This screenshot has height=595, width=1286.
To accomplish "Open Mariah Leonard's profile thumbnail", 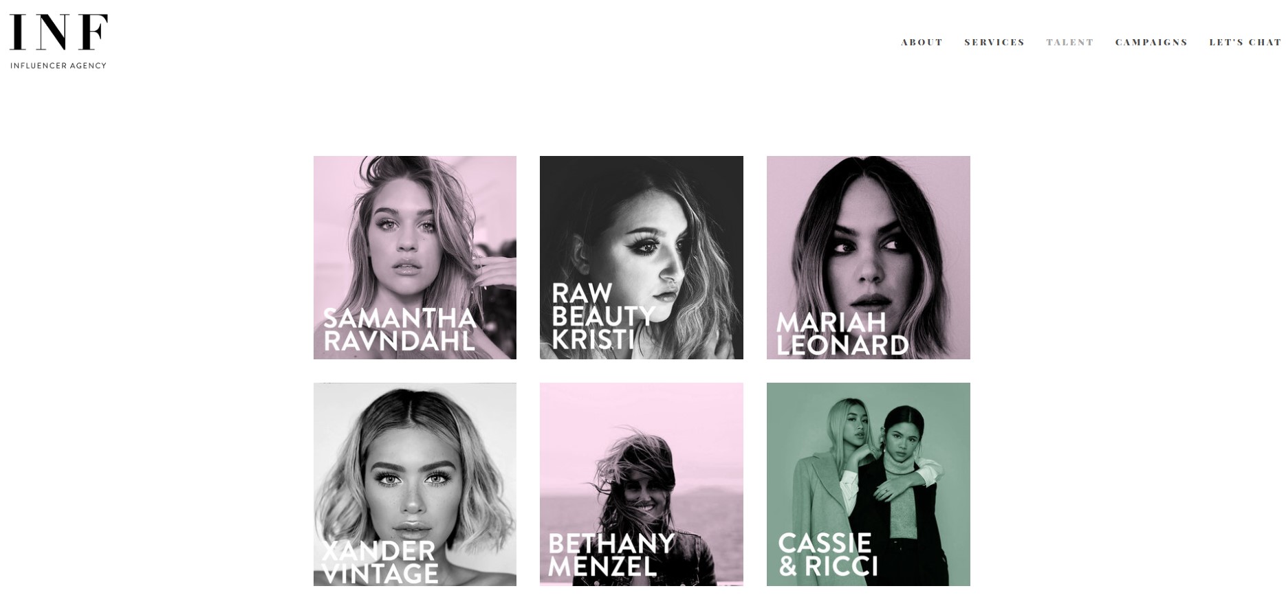I will tap(869, 258).
